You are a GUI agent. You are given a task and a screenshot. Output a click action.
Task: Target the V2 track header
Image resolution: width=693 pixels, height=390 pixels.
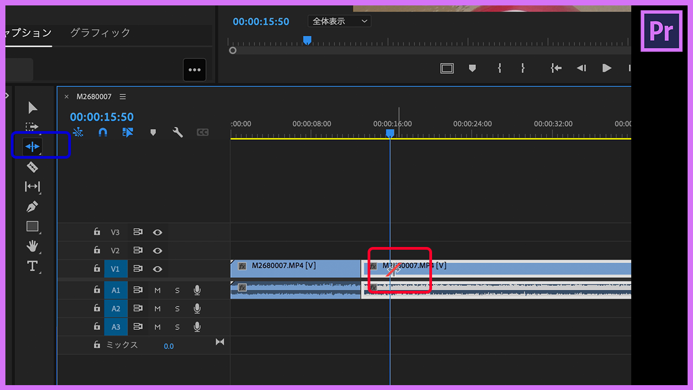point(115,251)
